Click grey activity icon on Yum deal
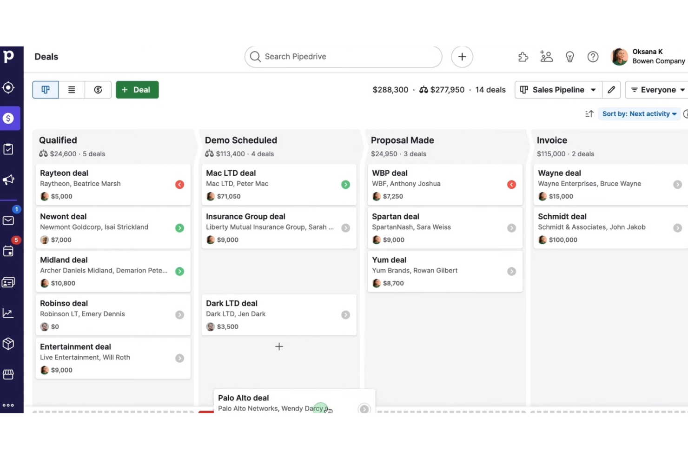Screen dimensions: 688x459 [511, 272]
